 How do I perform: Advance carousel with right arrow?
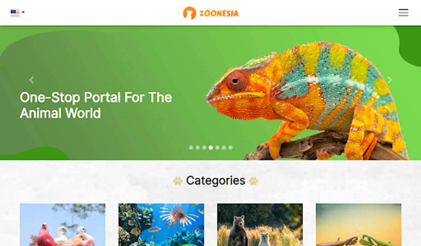[x=389, y=80]
